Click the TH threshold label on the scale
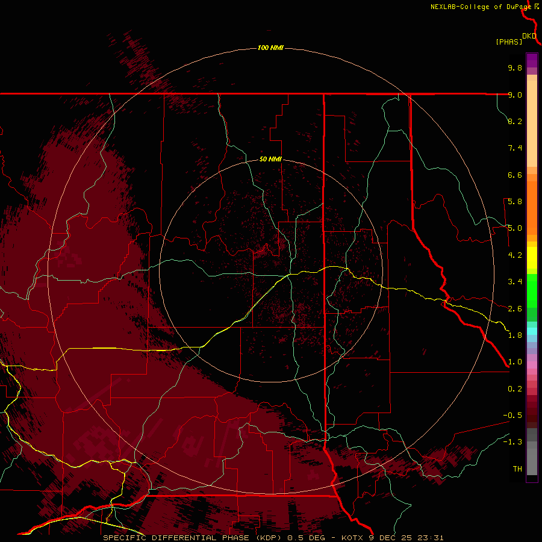This screenshot has height=542, width=542. tap(517, 469)
